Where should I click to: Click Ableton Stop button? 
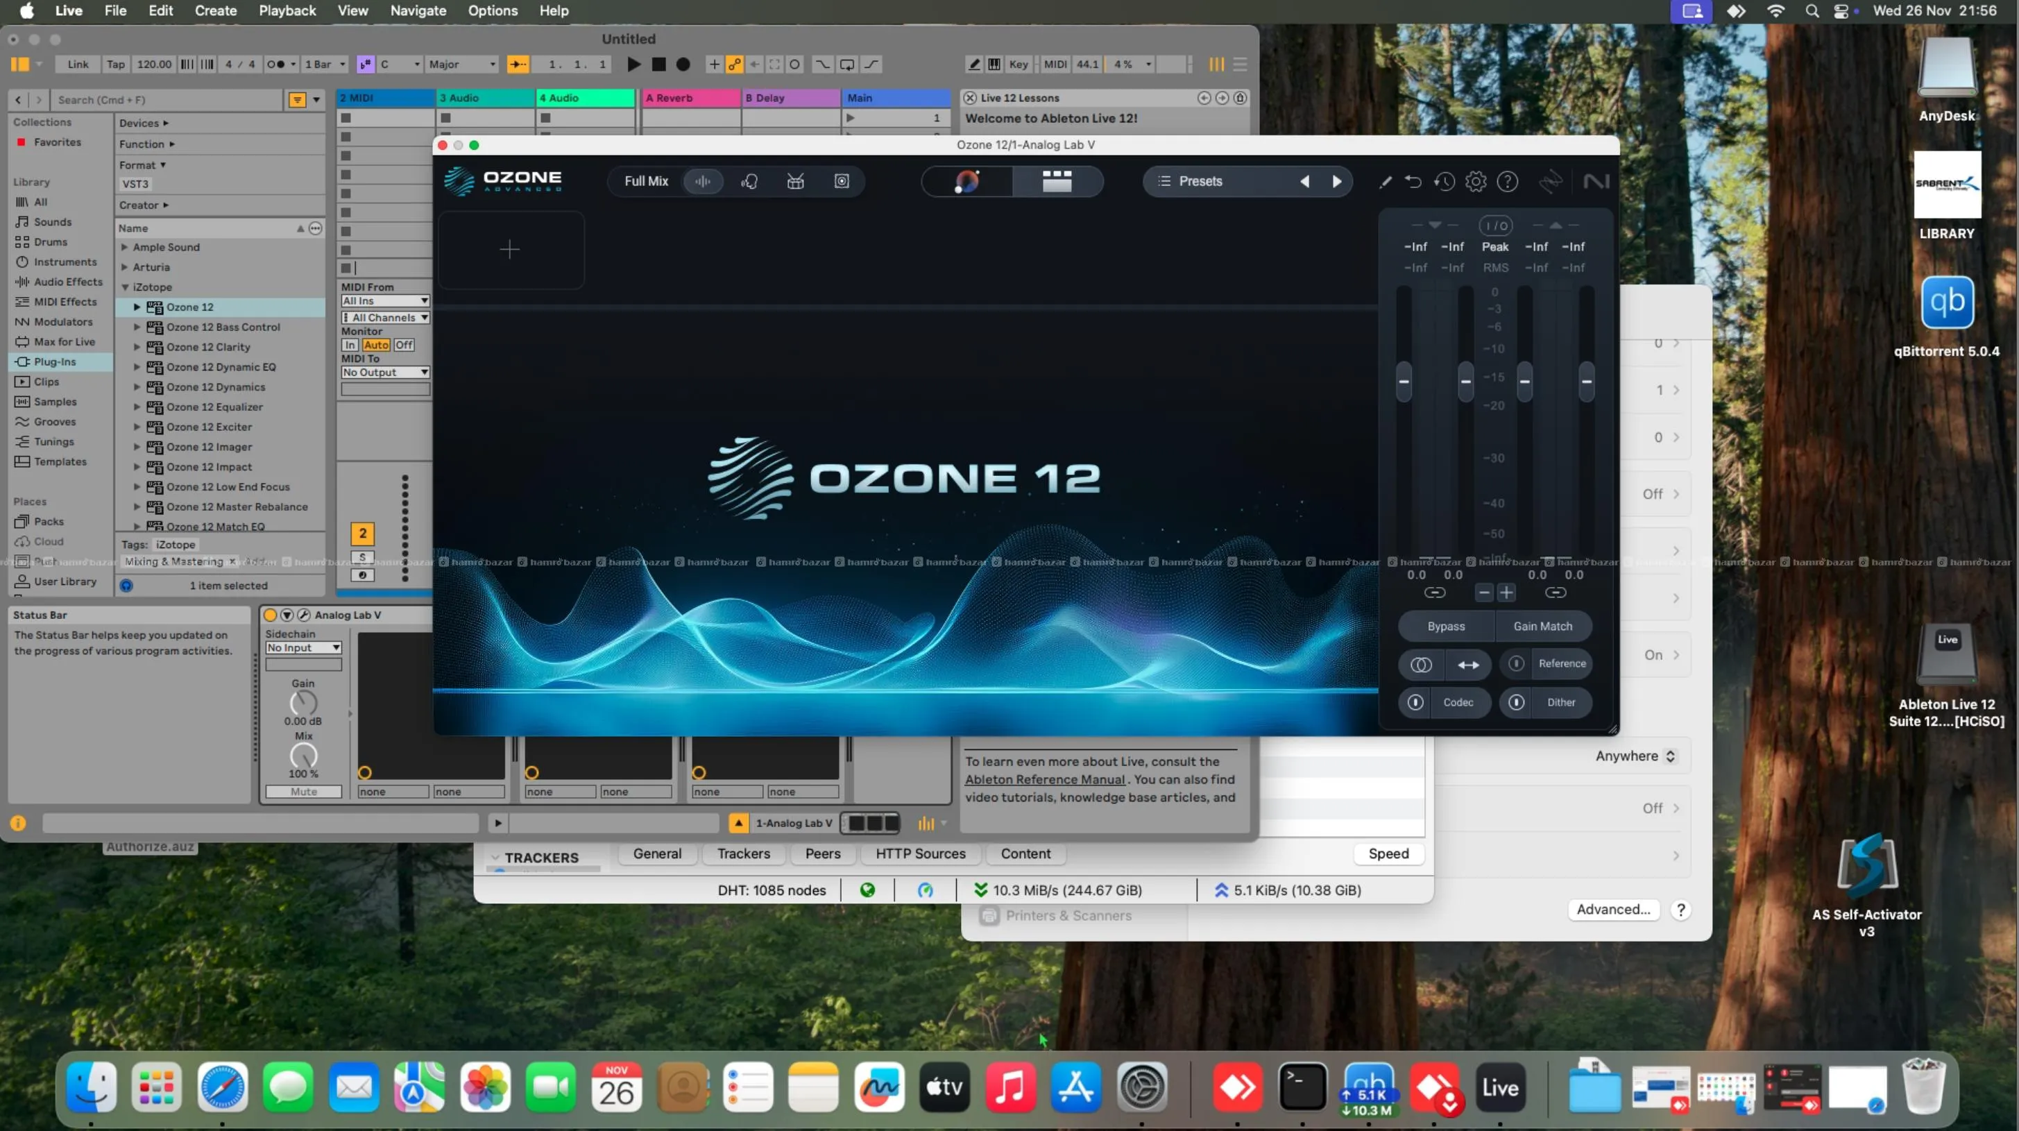tap(658, 65)
